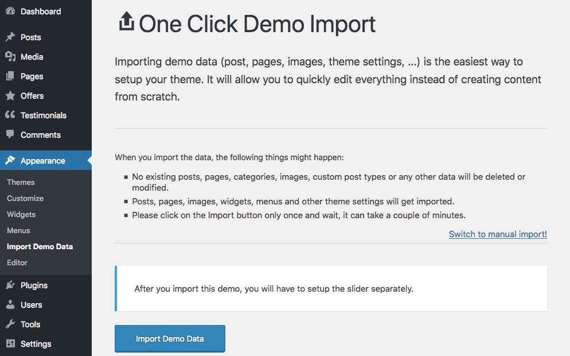
Task: Click the Switch to manual import link
Action: click(498, 234)
